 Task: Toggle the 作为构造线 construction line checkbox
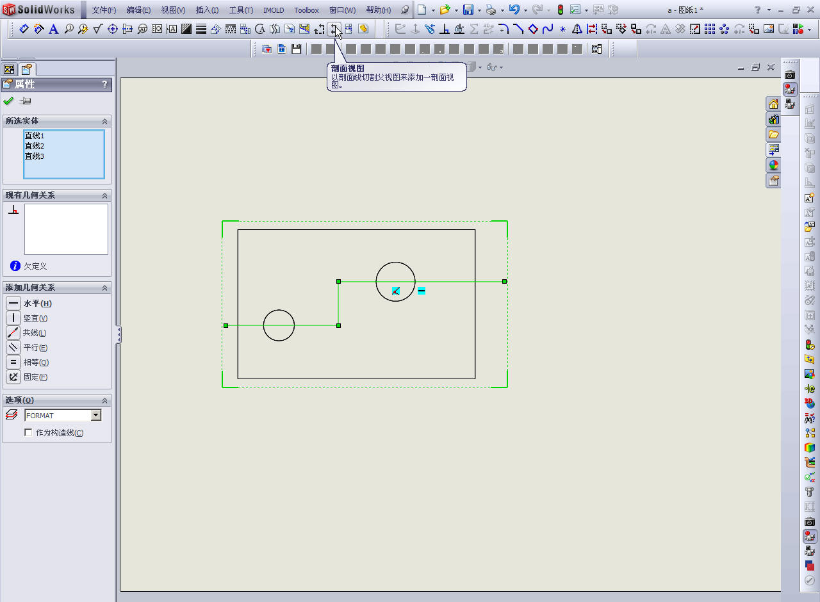click(x=28, y=433)
